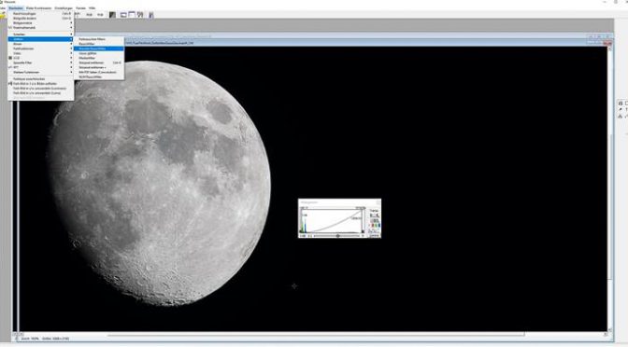This screenshot has height=347, width=628.
Task: Choose Farbrauschen filtern from the submenu
Action: pyautogui.click(x=98, y=39)
